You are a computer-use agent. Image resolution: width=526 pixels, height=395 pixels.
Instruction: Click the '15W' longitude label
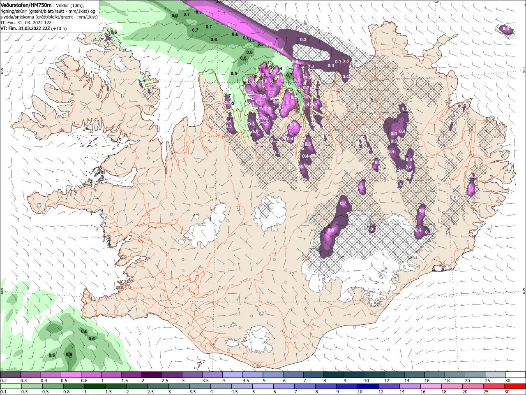[436, 2]
